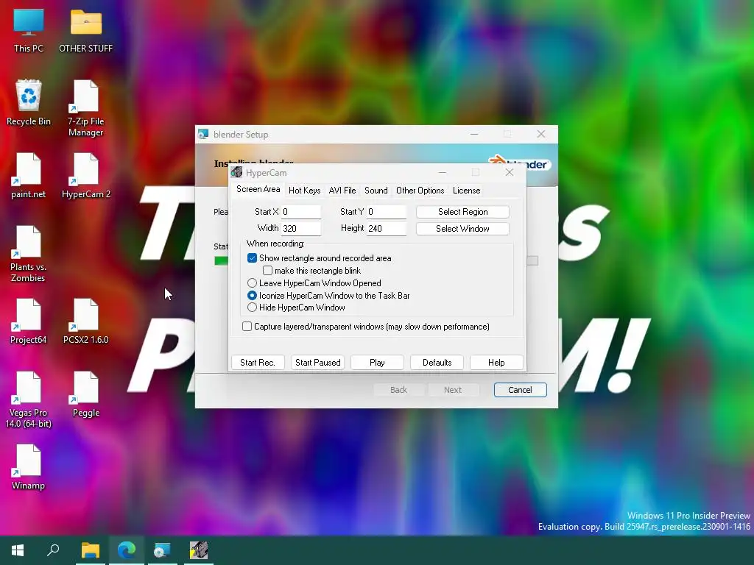
Task: Click the Height input field
Action: pyautogui.click(x=387, y=229)
